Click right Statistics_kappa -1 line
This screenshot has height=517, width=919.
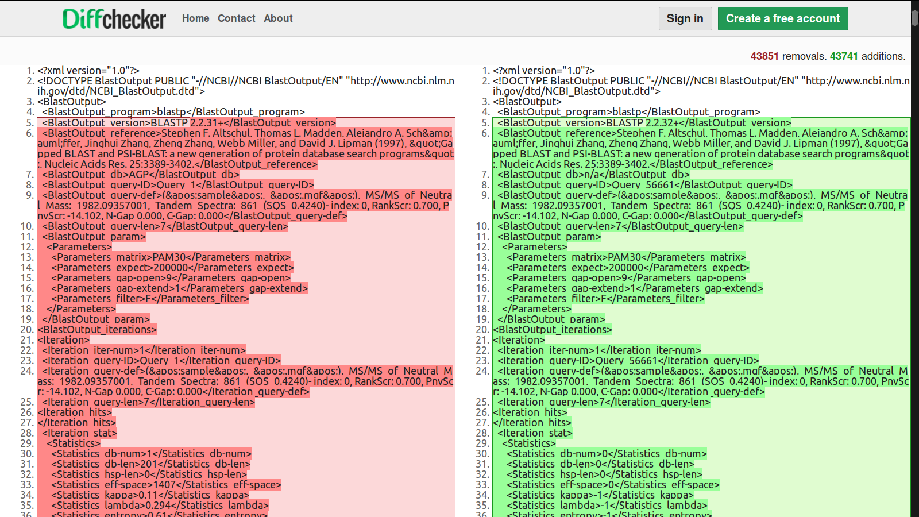[600, 495]
